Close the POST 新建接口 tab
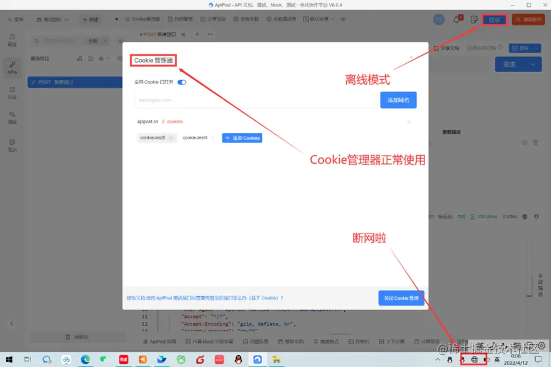Viewport: 551px width, 367px height. (x=183, y=34)
